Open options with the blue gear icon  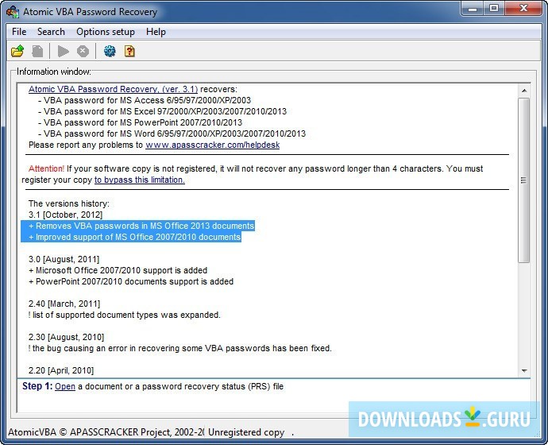coord(110,51)
